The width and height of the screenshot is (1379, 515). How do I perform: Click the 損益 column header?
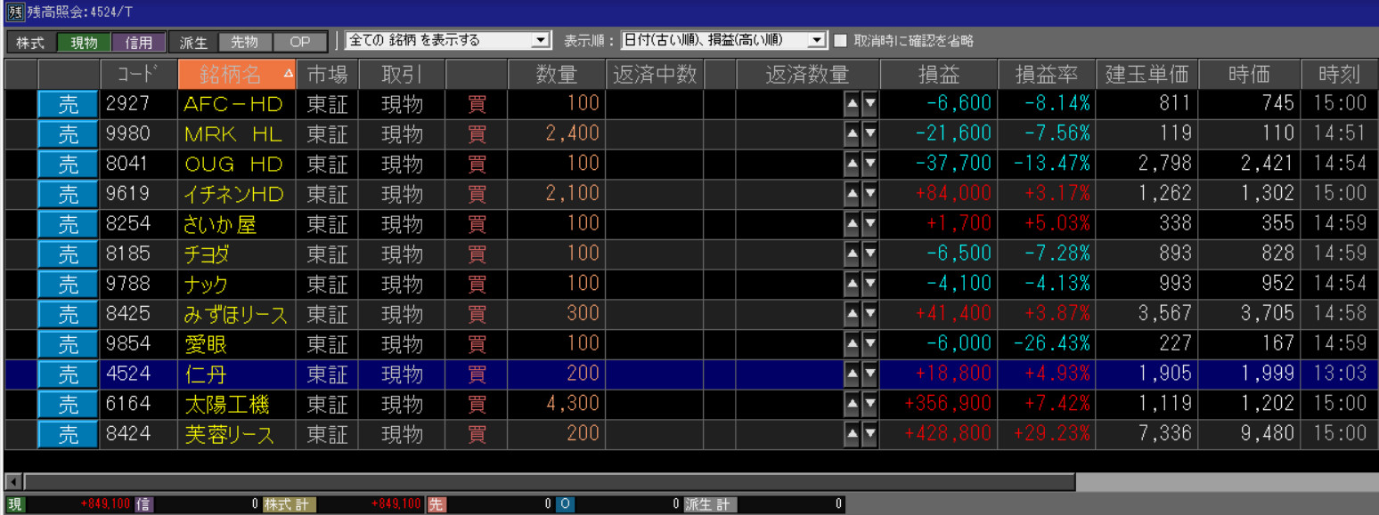coord(938,74)
